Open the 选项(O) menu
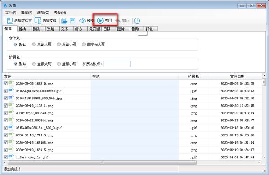 [x=43, y=13]
